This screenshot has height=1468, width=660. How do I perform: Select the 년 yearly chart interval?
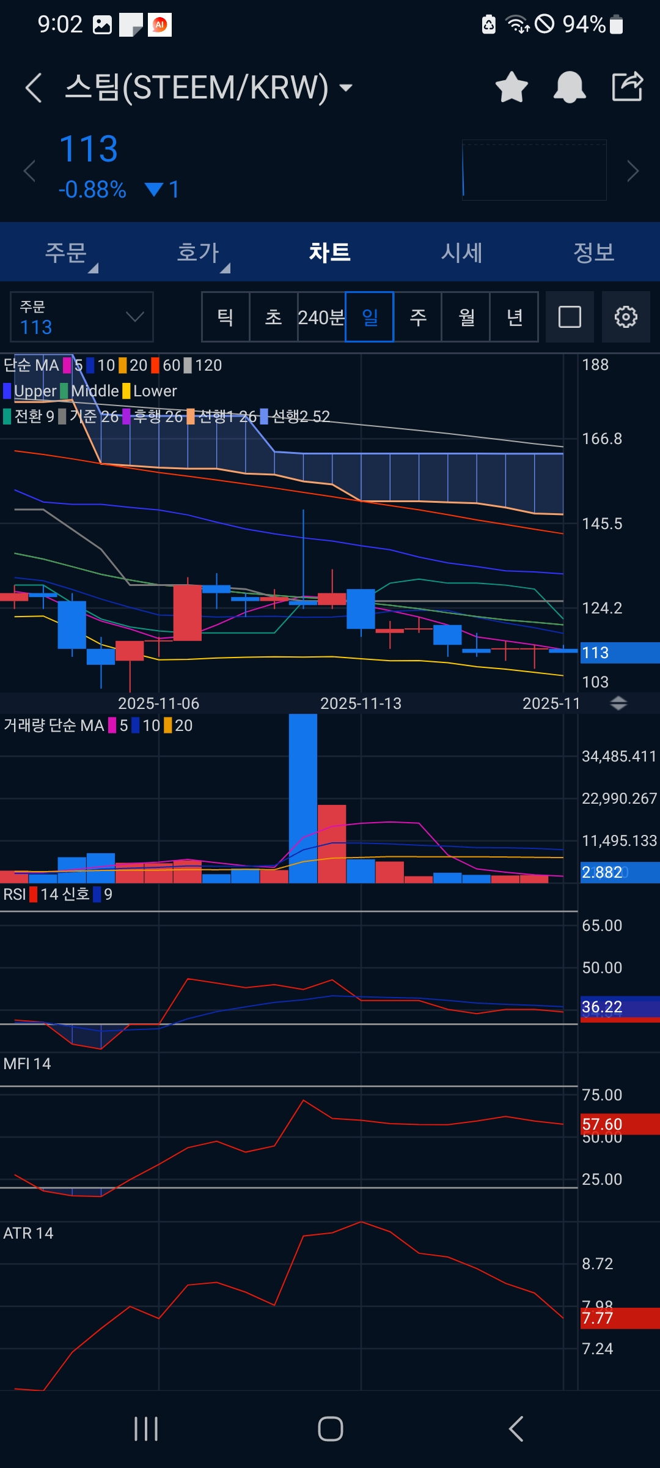coord(515,317)
